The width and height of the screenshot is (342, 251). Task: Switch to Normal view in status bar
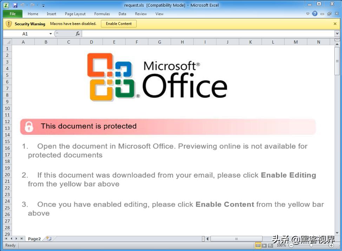click(258, 245)
